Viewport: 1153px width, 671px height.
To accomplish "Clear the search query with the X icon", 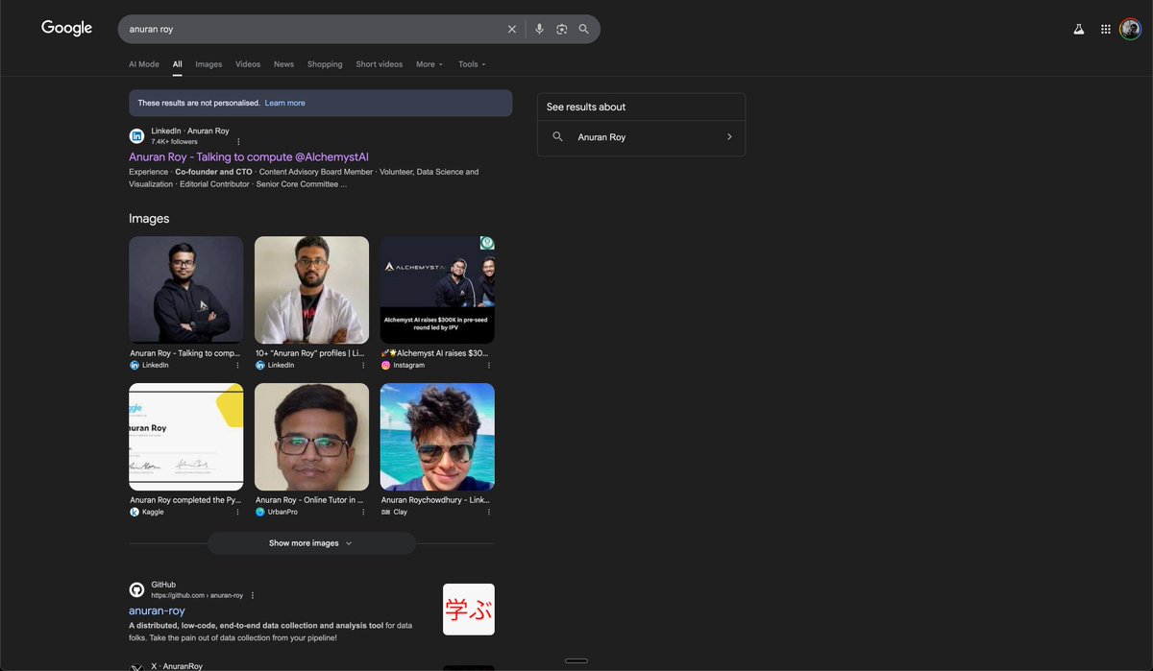I will click(512, 29).
